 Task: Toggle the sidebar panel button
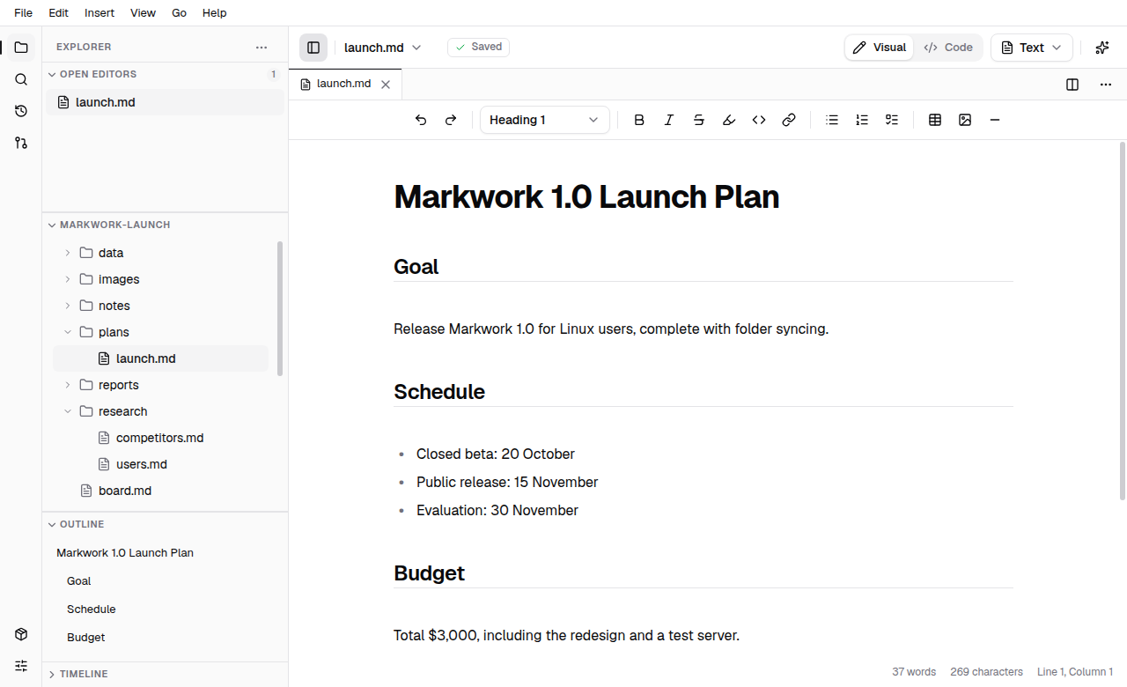[x=313, y=48]
